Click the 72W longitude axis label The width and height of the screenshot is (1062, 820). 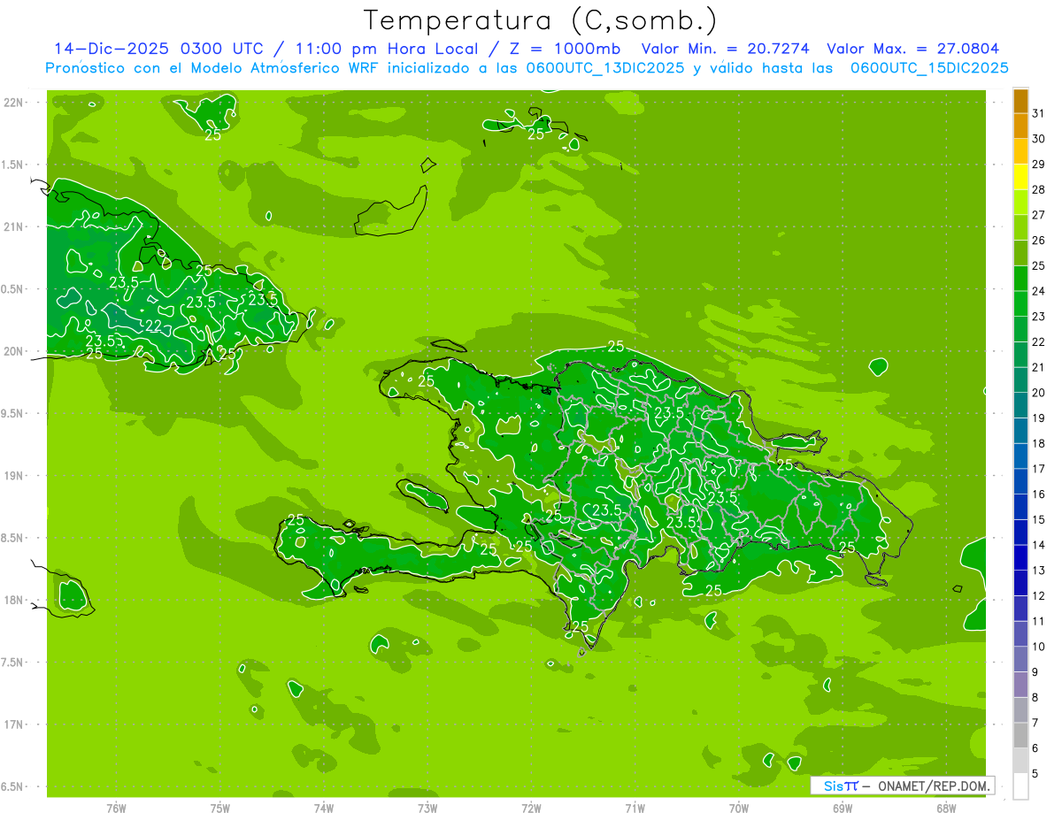click(531, 809)
